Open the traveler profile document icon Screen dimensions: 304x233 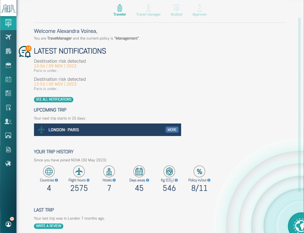(8, 107)
